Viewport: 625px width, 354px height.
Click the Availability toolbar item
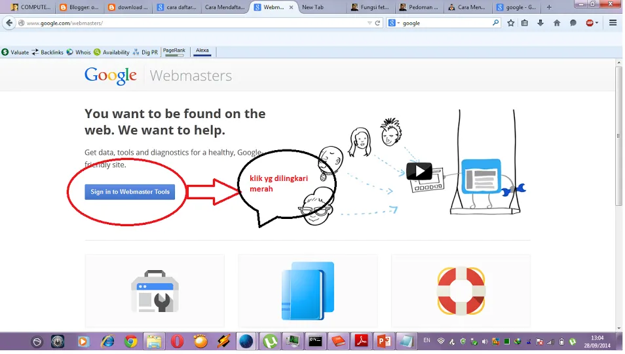pyautogui.click(x=112, y=52)
